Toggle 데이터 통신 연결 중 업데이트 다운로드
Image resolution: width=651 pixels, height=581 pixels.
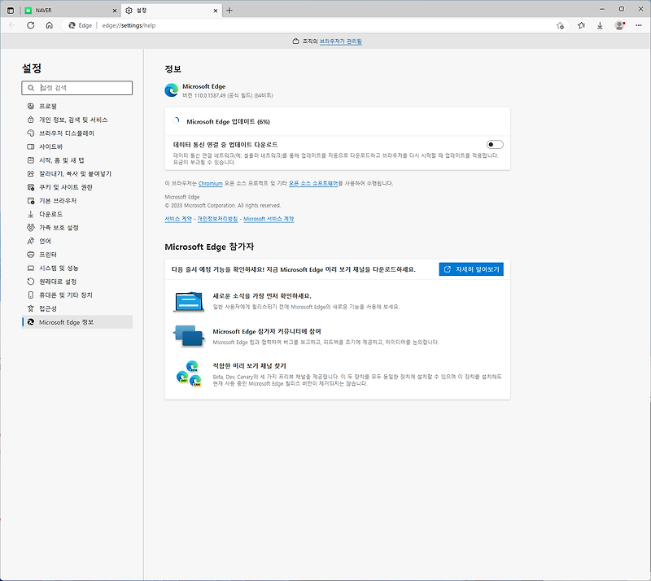(495, 145)
